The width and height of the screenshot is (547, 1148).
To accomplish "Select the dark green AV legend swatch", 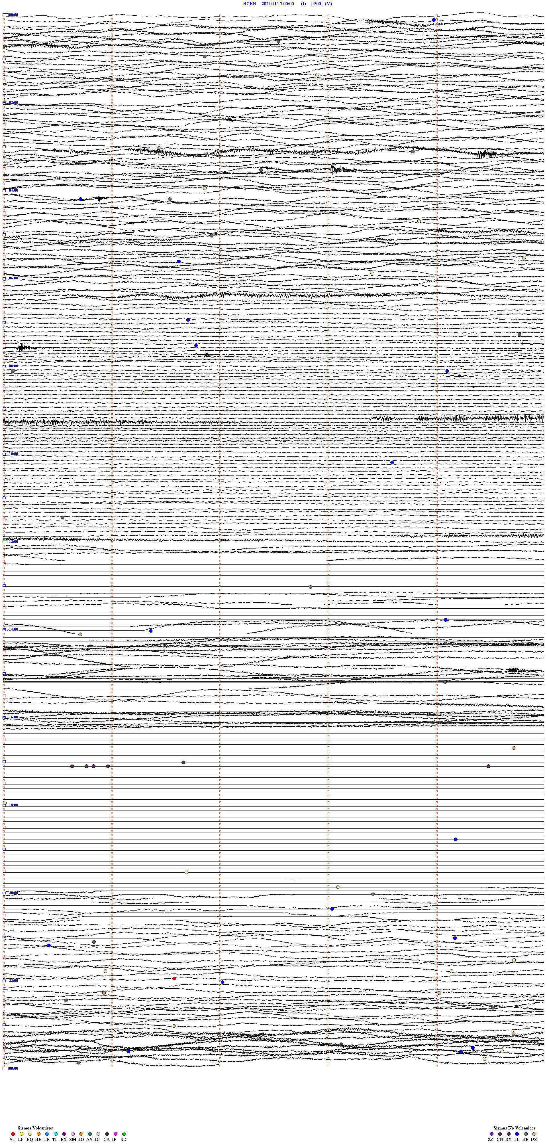I will (90, 1134).
